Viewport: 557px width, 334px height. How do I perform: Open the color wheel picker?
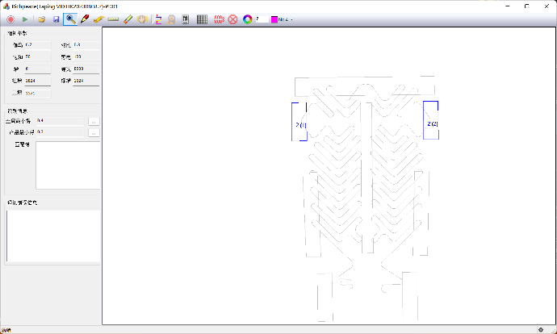(247, 19)
